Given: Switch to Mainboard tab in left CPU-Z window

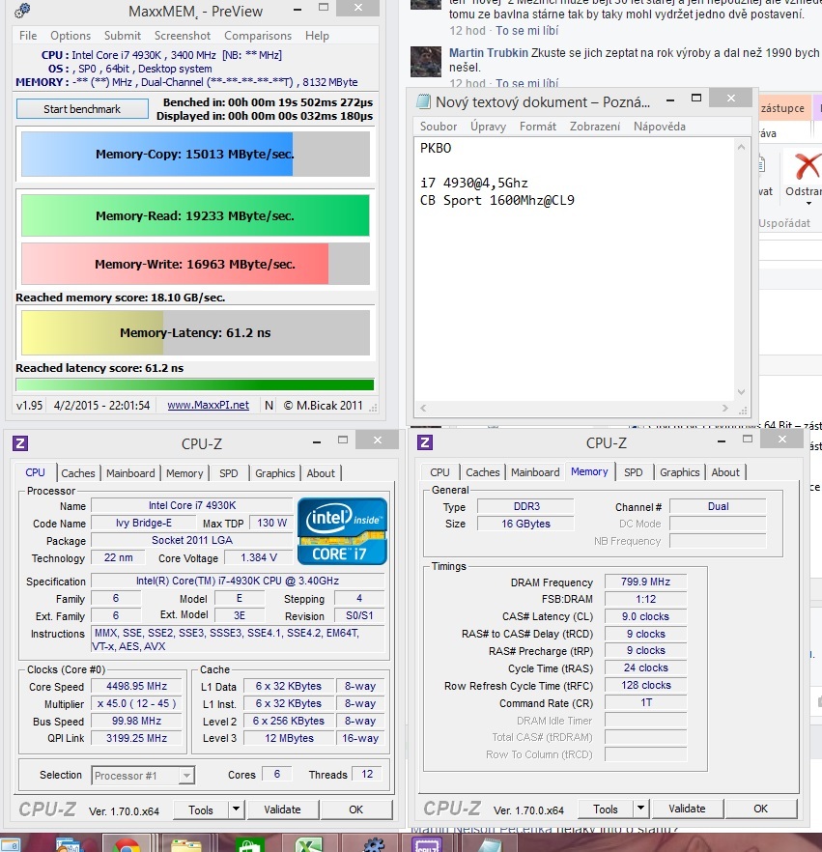Looking at the screenshot, I should click(130, 472).
